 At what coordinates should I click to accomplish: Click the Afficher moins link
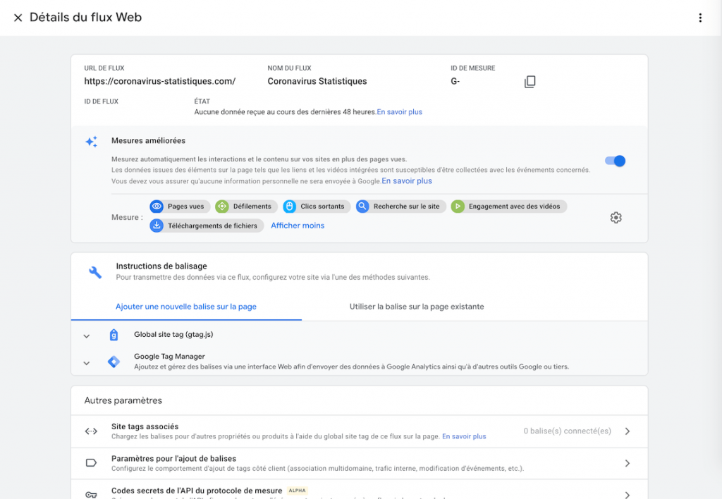point(298,226)
